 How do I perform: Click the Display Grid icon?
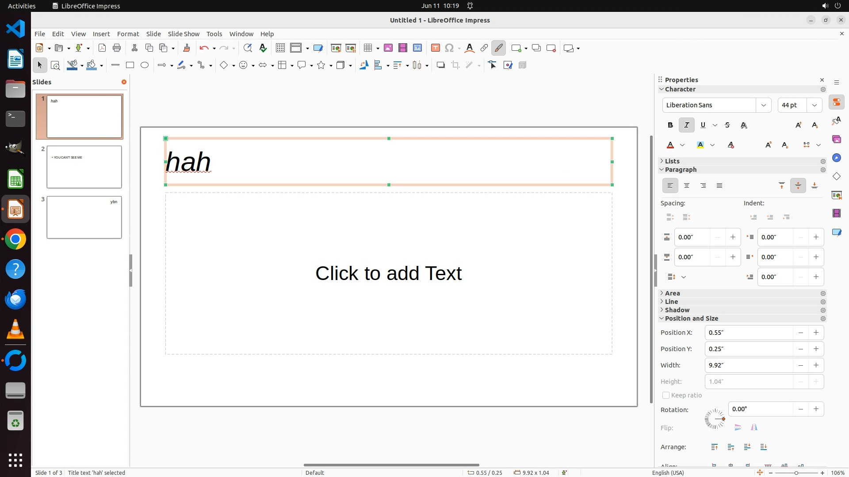tap(280, 48)
